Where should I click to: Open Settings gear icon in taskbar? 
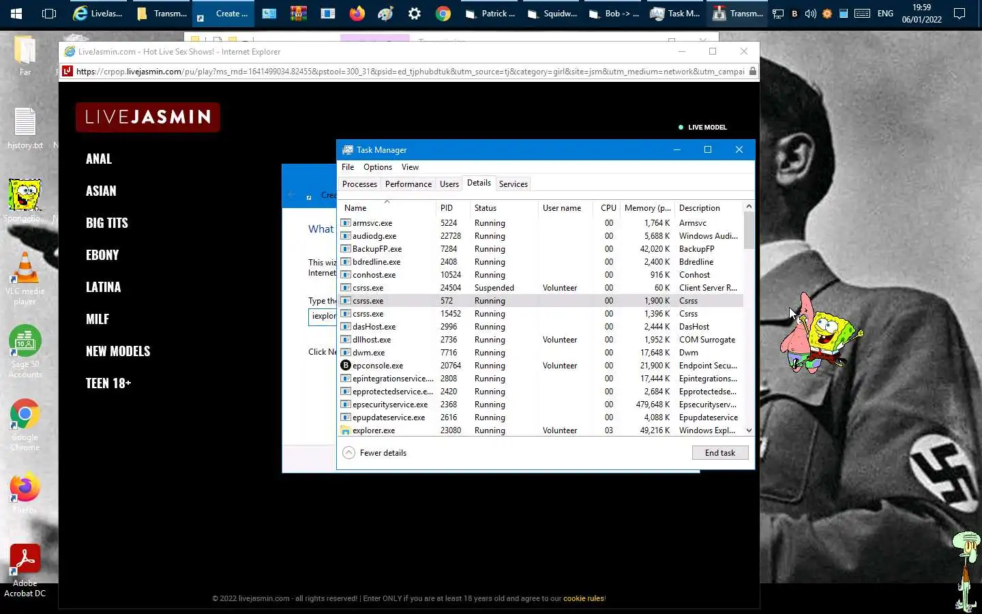pos(414,13)
